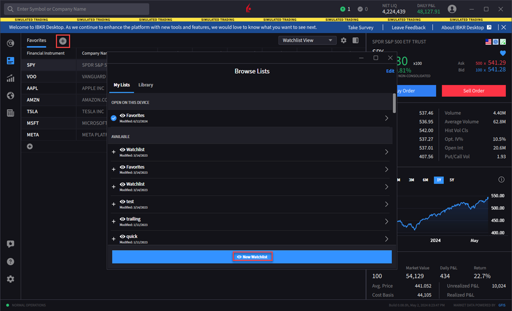This screenshot has height=311, width=512.
Task: Open the news sheet sidebar icon
Action: pyautogui.click(x=10, y=113)
